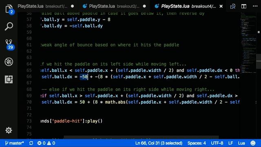Click the show-in-search editor action icon

233,7
